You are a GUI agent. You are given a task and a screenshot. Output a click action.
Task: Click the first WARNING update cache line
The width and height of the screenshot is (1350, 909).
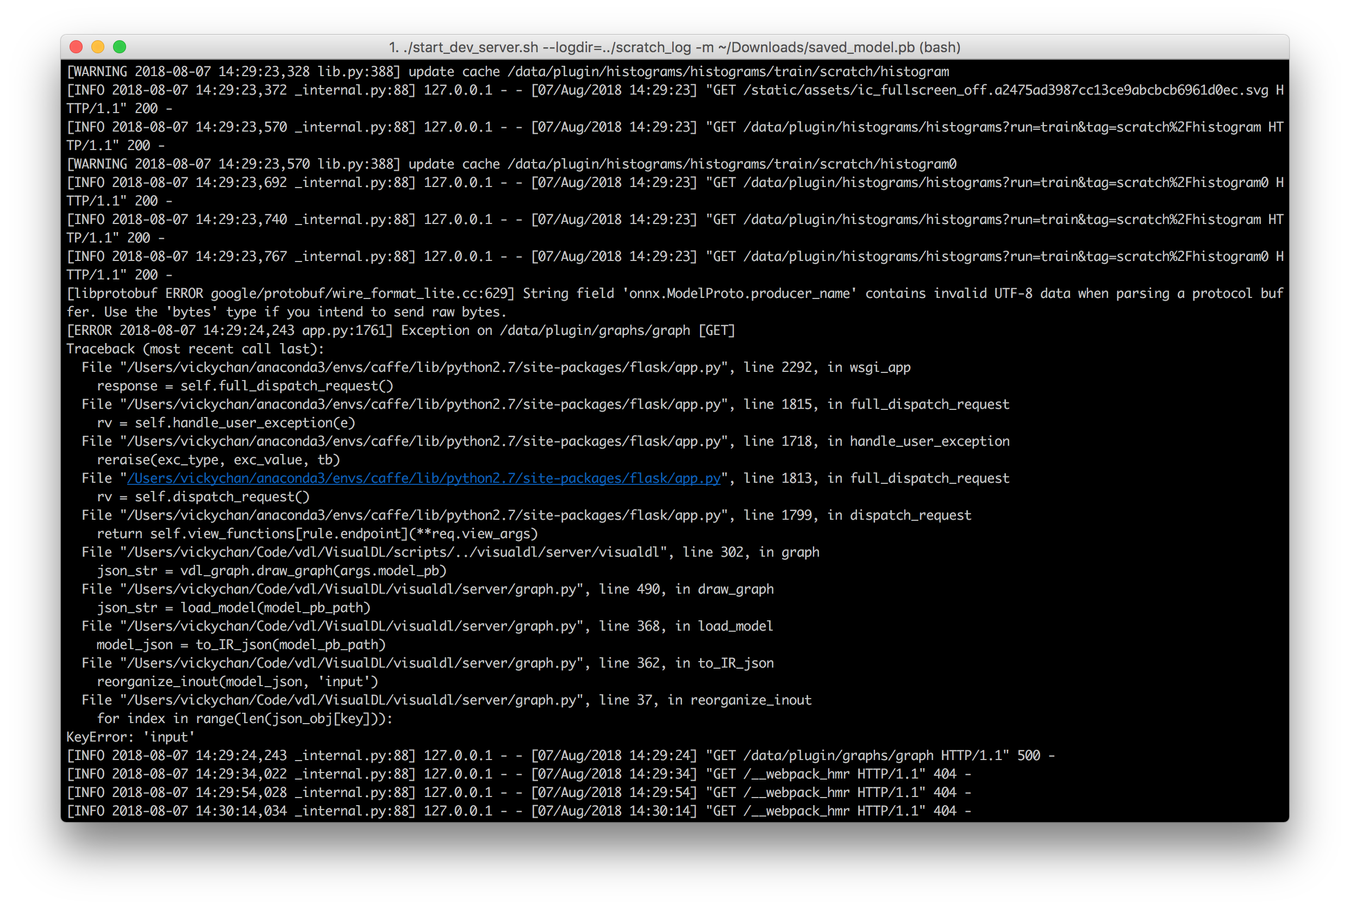[x=508, y=72]
